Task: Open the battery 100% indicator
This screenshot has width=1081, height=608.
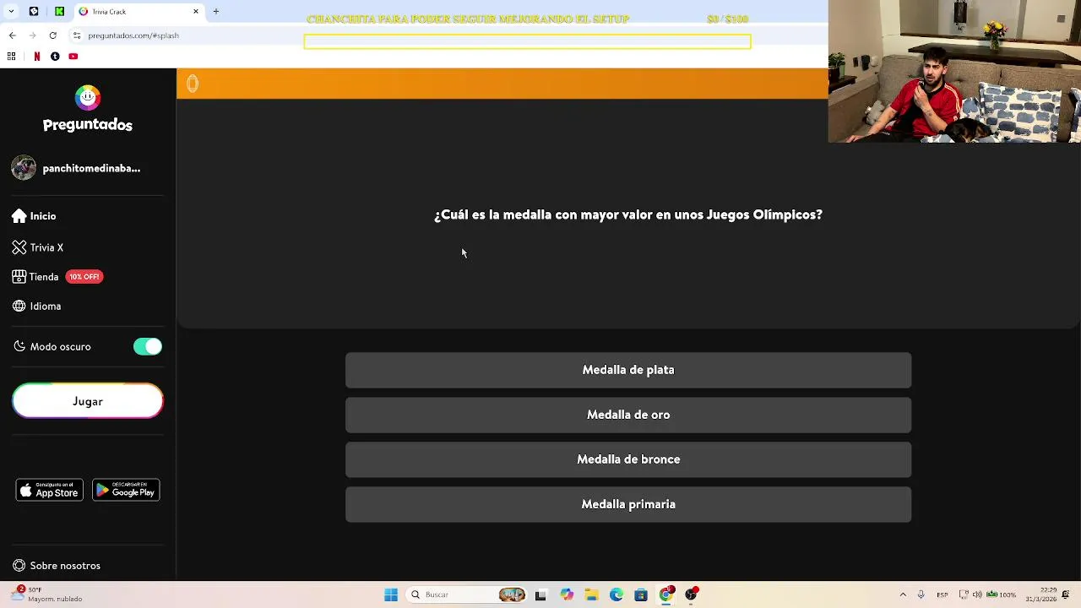Action: pyautogui.click(x=1002, y=594)
